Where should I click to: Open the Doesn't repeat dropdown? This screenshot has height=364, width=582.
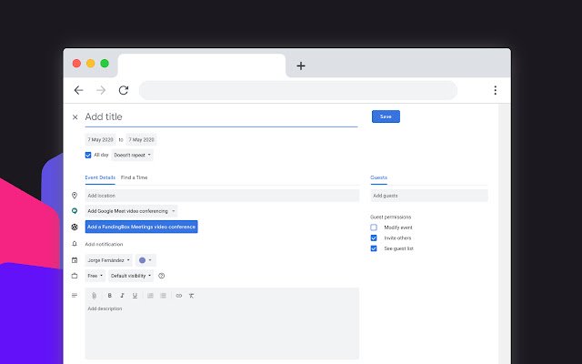pos(132,156)
